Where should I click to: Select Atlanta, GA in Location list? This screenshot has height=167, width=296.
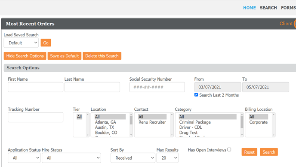tap(105, 122)
